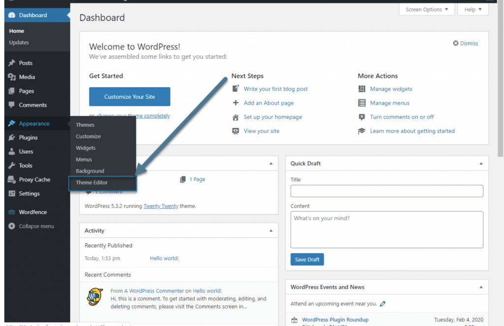Click the edit icon beside first blog post
The width and height of the screenshot is (504, 326).
tap(236, 89)
